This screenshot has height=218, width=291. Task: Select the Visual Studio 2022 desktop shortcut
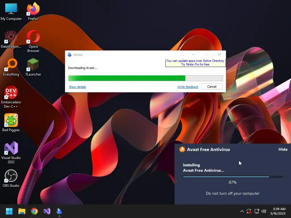pos(11,152)
